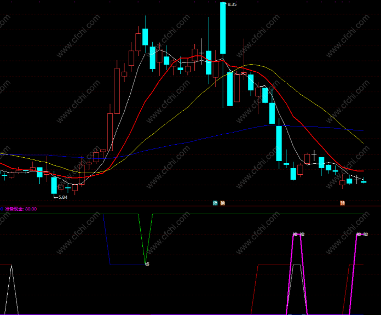Click the orange event marker at the far right
This screenshot has height=315, width=381.
pos(342,203)
